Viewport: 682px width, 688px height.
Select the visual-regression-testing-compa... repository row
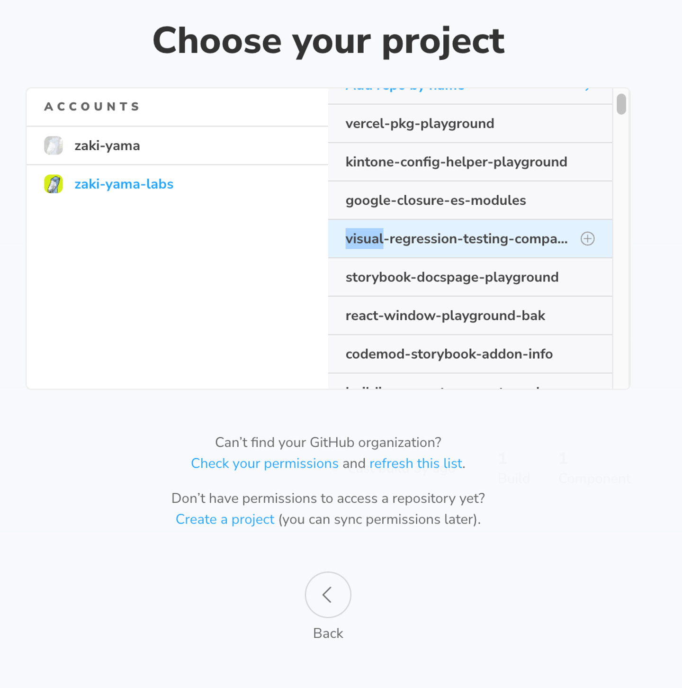[x=456, y=239]
